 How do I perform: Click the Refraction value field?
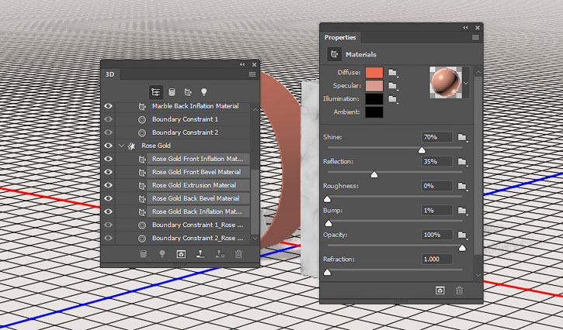[x=436, y=259]
